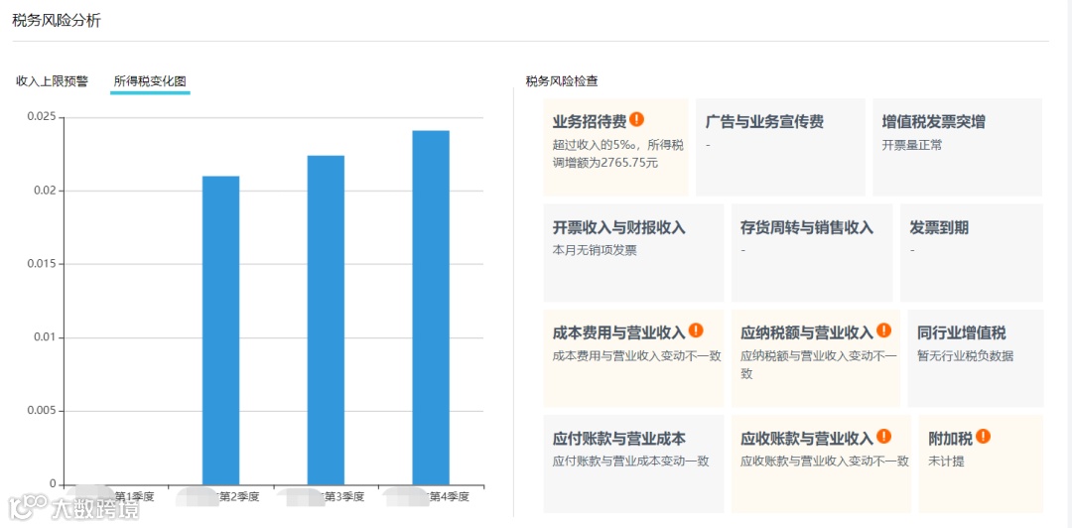Click text 本月无销项发票
Viewport: 1072px width, 528px height.
[595, 250]
